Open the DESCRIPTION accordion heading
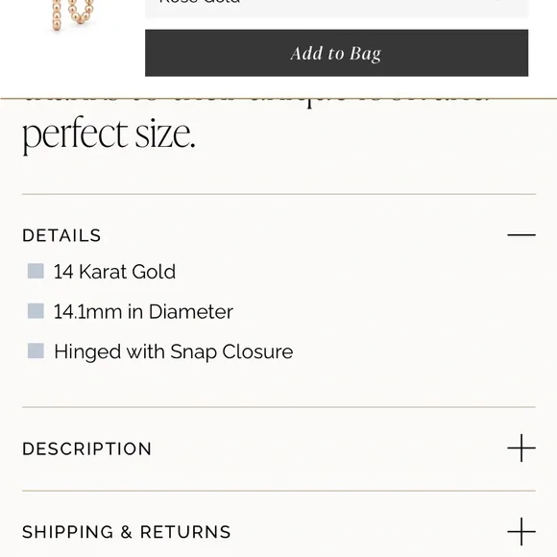This screenshot has width=557, height=557. 87,448
